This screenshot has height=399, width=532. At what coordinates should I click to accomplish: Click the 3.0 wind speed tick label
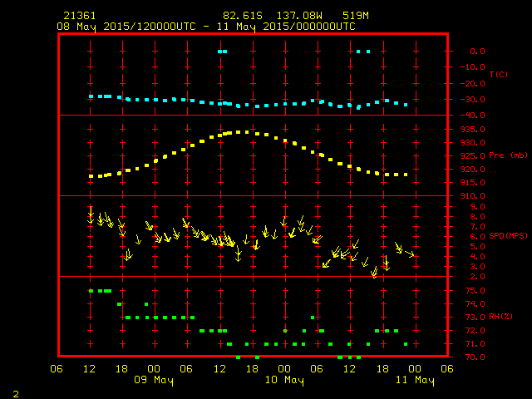pos(477,267)
